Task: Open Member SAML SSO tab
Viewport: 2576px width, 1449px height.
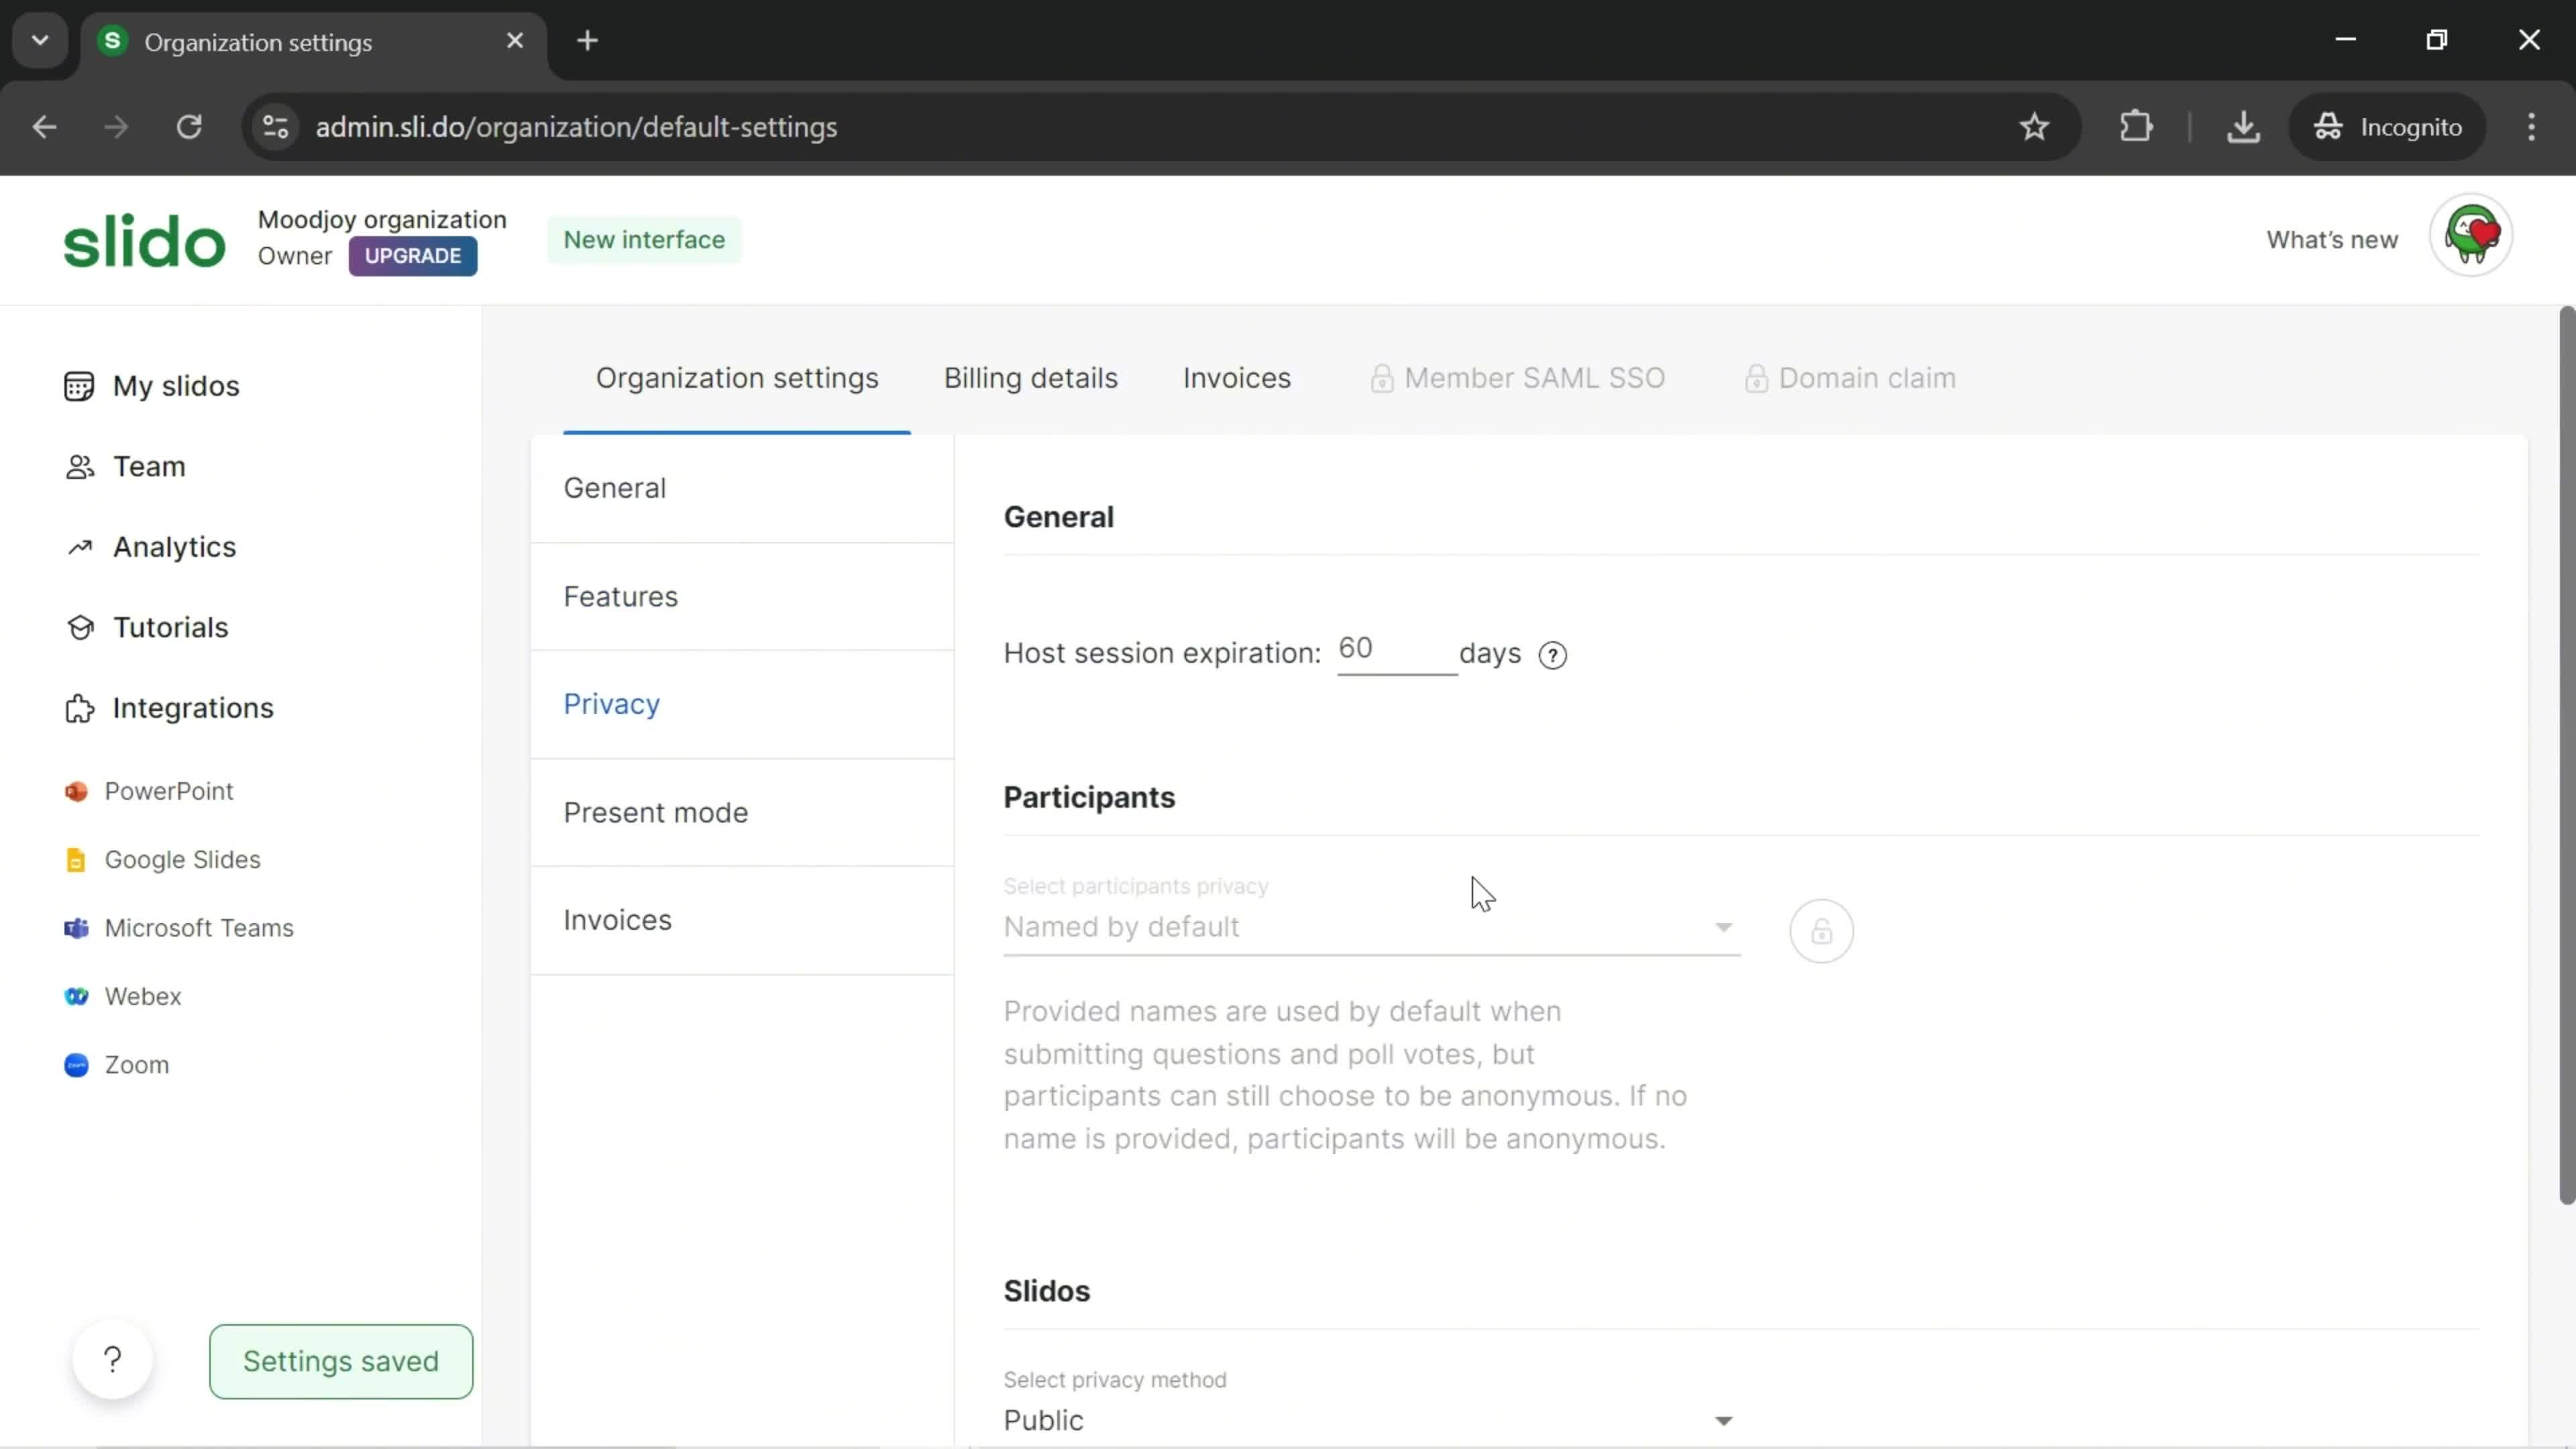Action: point(1517,379)
